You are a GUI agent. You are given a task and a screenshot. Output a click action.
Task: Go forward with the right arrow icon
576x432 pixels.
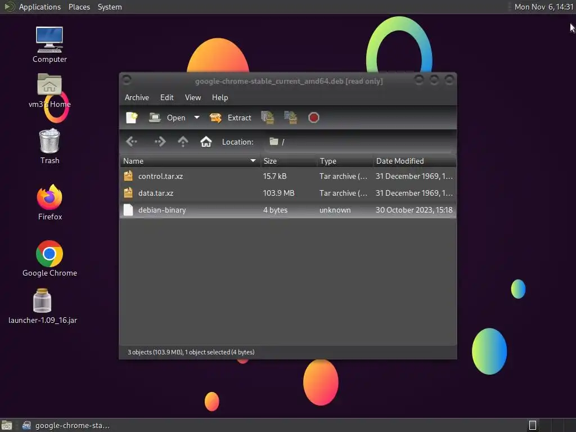(160, 141)
